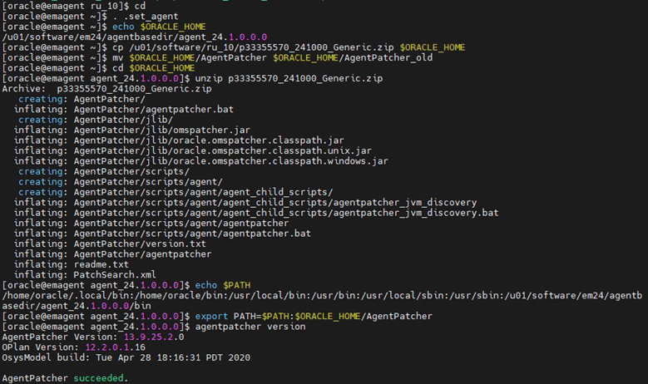Click agentpatcher_jvm_discovery.bat output line

click(x=256, y=213)
